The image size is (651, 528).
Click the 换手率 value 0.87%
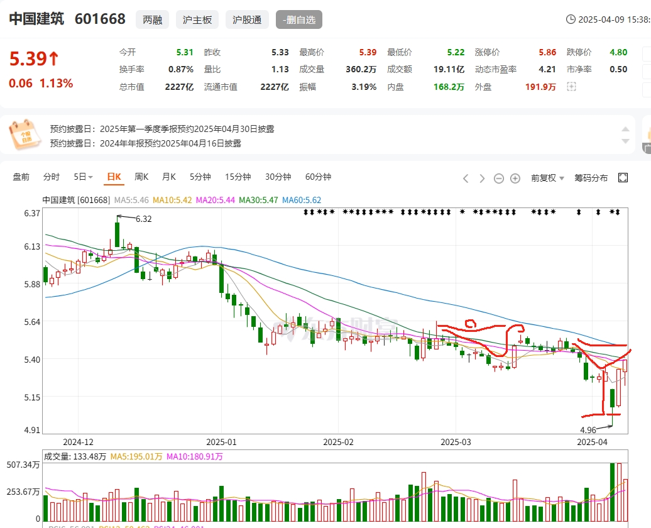tap(181, 69)
